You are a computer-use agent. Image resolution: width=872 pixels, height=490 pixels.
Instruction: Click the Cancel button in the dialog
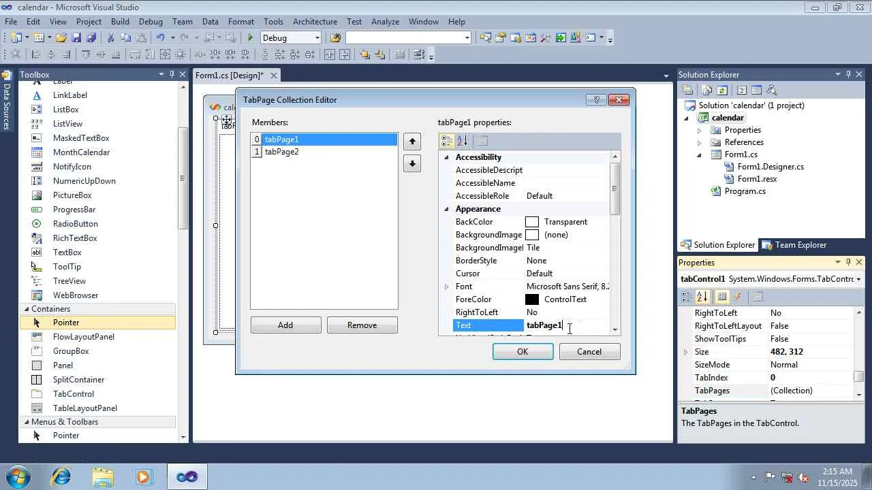pos(589,352)
